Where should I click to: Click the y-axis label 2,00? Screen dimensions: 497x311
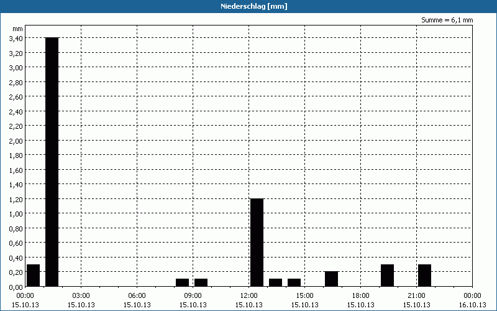click(16, 141)
